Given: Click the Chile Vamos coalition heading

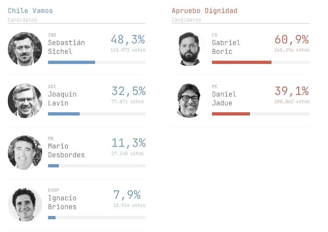Looking at the screenshot, I should click(30, 11).
